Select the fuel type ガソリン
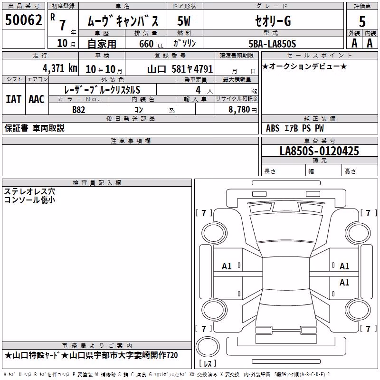This screenshot has height=380, width=380. [x=184, y=43]
